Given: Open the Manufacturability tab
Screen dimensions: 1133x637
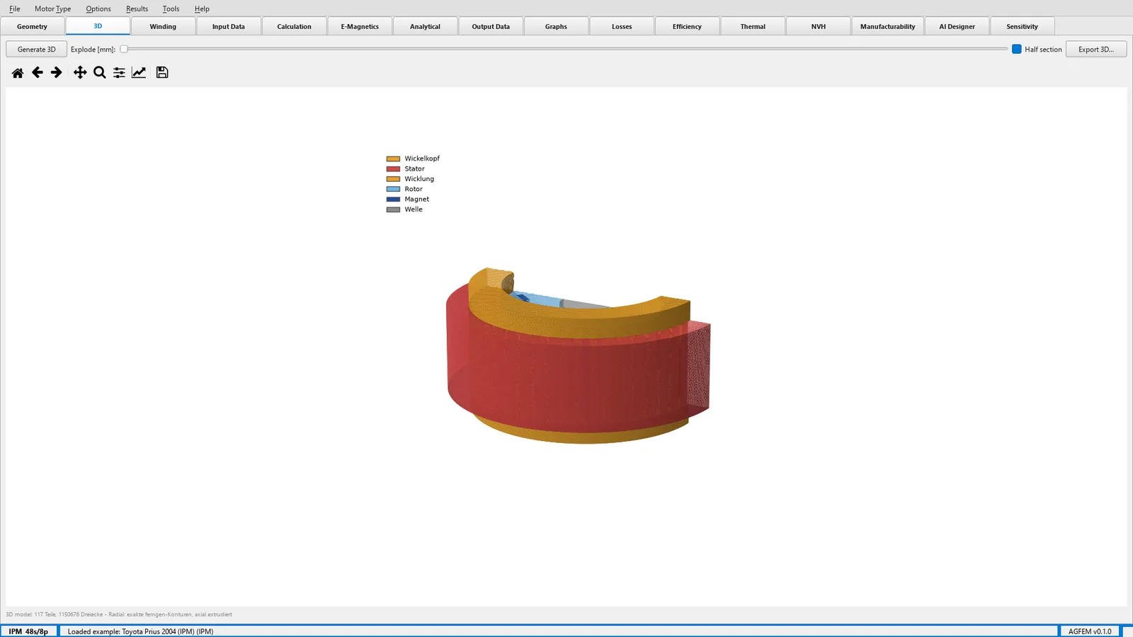Looking at the screenshot, I should click(x=887, y=26).
